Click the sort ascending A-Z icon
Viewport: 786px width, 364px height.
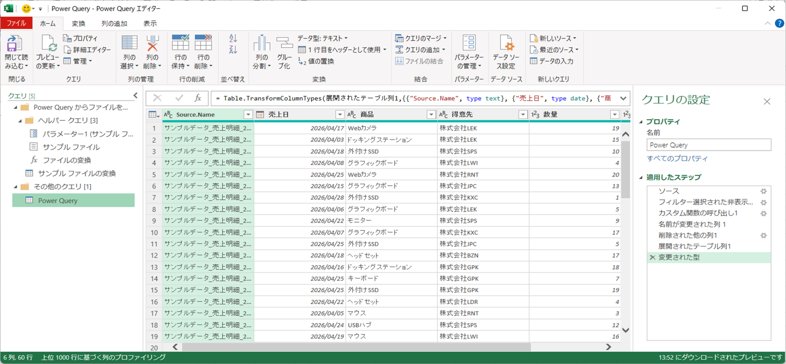[x=233, y=38]
